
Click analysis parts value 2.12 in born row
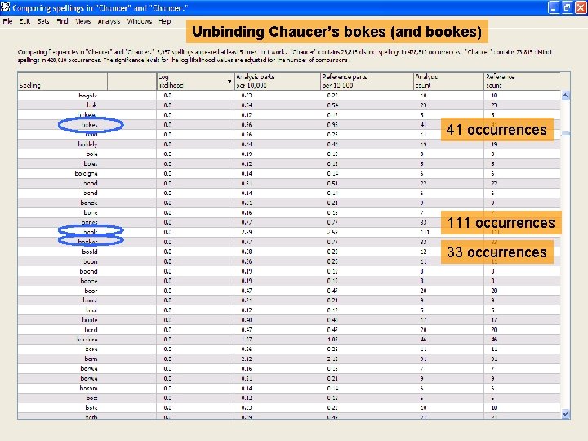click(x=247, y=359)
